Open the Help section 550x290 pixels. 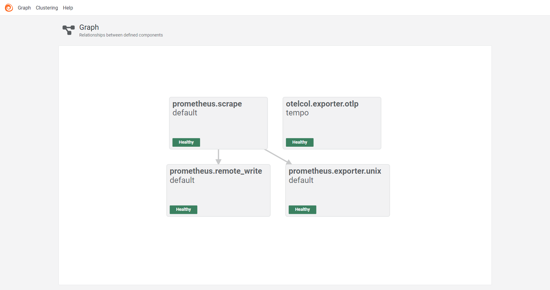coord(68,8)
